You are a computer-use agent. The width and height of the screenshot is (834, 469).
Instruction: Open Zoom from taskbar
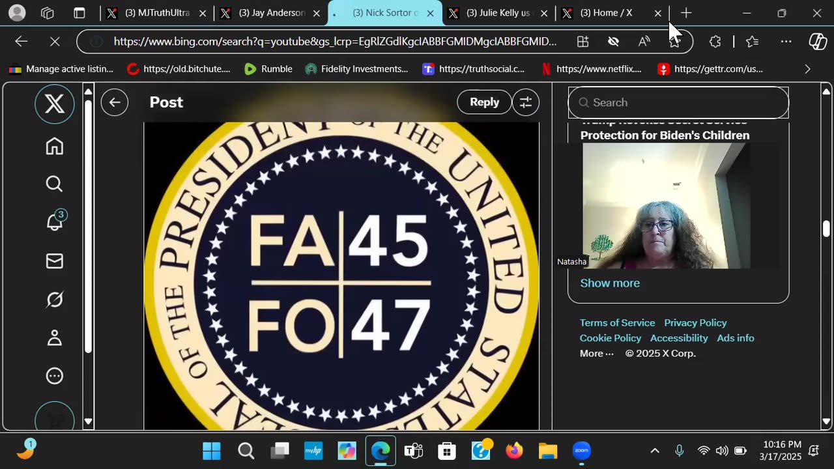581,451
